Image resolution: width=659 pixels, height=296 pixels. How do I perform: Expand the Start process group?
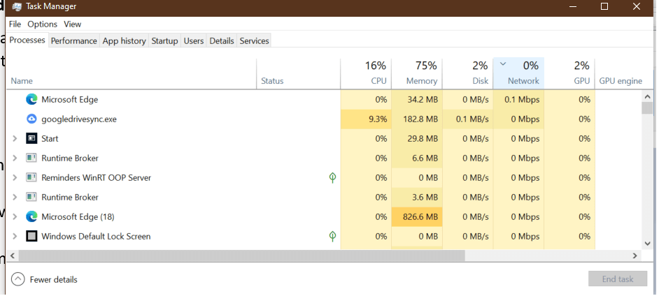(x=15, y=139)
